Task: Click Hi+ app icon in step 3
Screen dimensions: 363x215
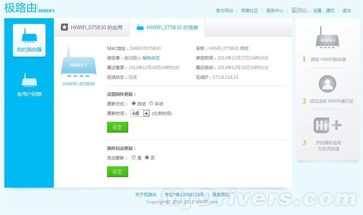Action: tap(327, 125)
